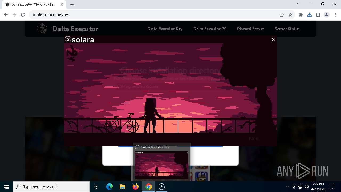Open Task View on taskbar
The image size is (341, 192).
coord(96,187)
